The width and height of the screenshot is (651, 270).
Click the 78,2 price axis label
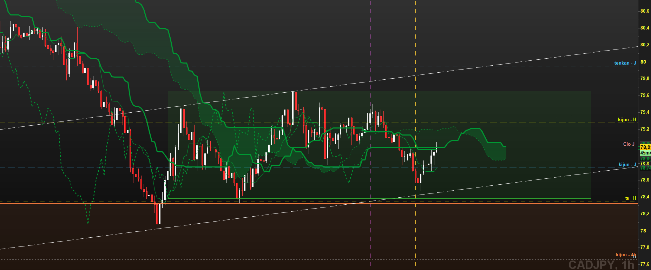(645, 214)
